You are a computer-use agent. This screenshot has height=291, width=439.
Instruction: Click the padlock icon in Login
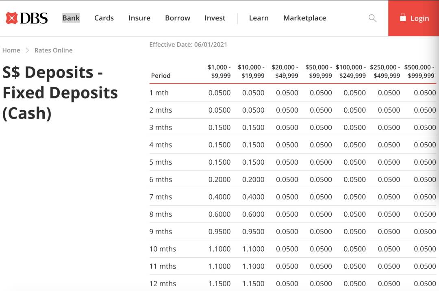tap(403, 17)
